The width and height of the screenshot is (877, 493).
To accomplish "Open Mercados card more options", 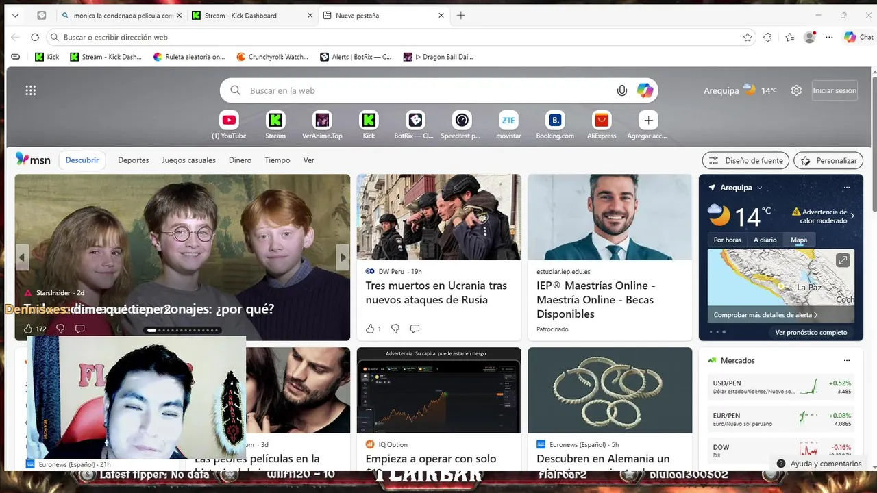I will click(847, 360).
